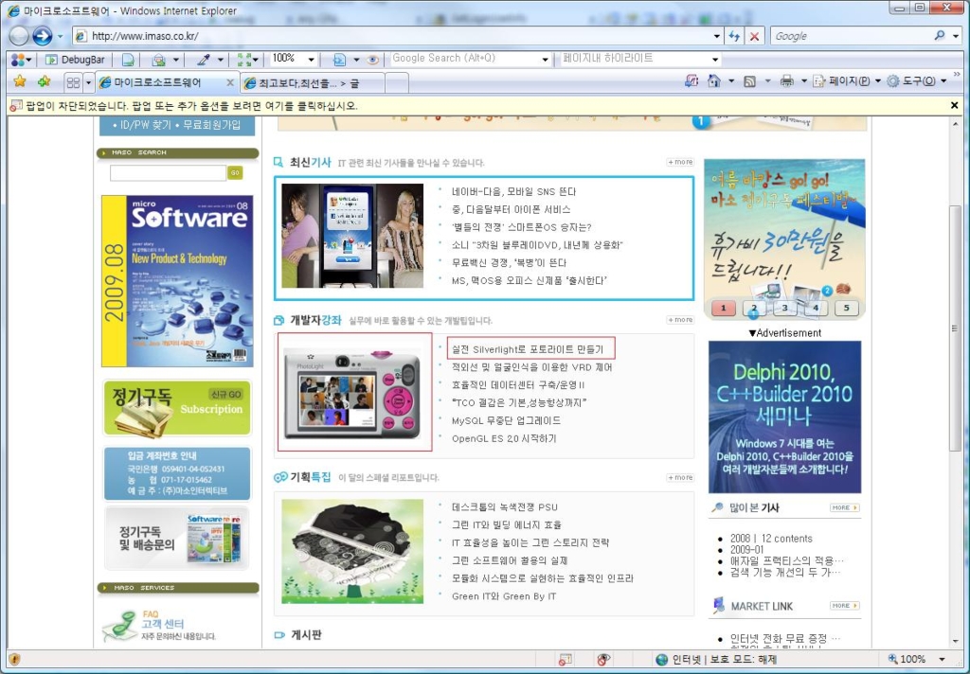Open the Tools gear menu 도구(O)
Image resolution: width=970 pixels, height=674 pixels.
coord(916,81)
